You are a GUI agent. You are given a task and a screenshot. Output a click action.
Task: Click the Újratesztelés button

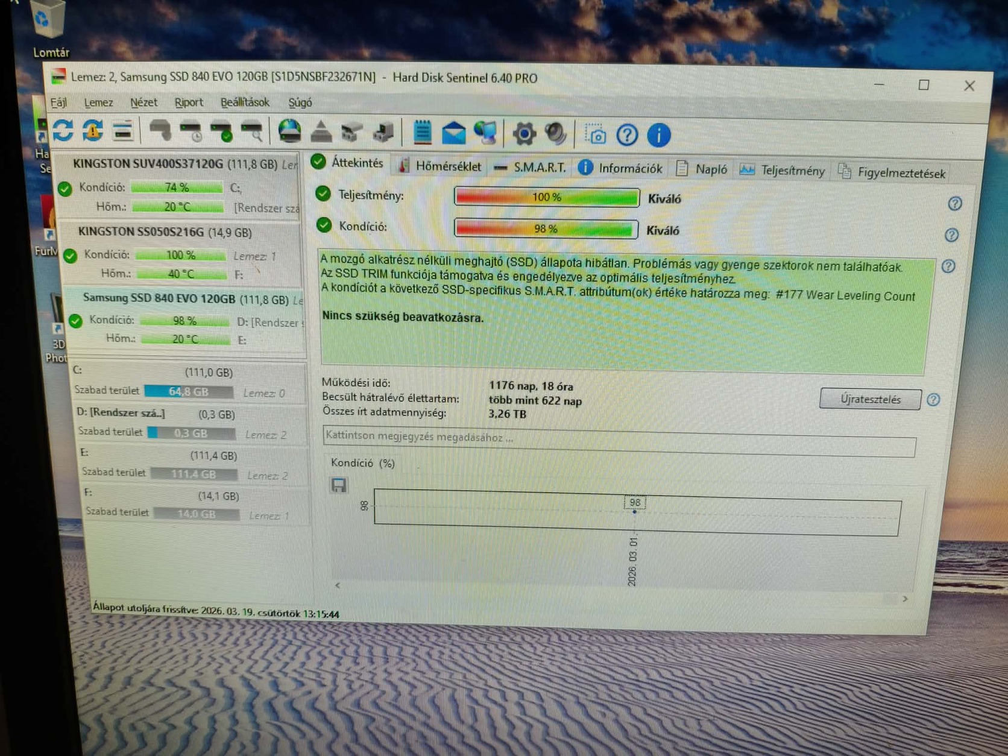click(870, 399)
